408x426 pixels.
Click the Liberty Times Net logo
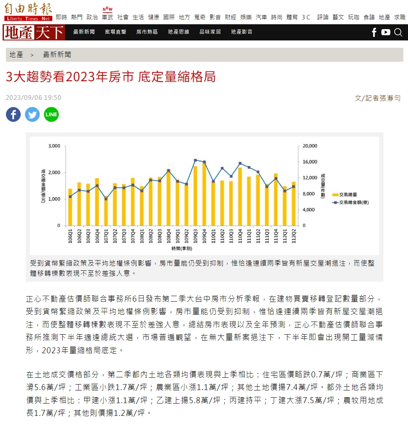[28, 12]
